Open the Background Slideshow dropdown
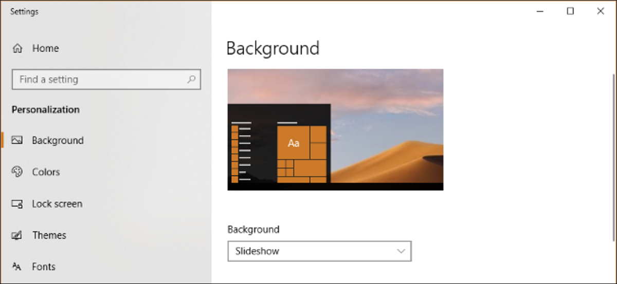This screenshot has width=617, height=284. click(319, 251)
